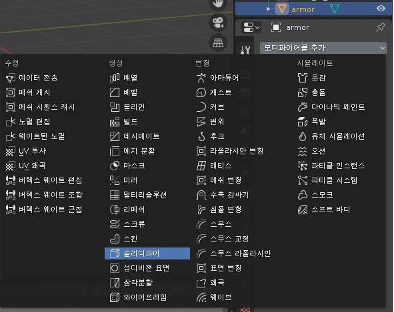394x312 pixels.
Task: Open the 모디파이어를 추가 dropdown
Action: click(x=323, y=48)
